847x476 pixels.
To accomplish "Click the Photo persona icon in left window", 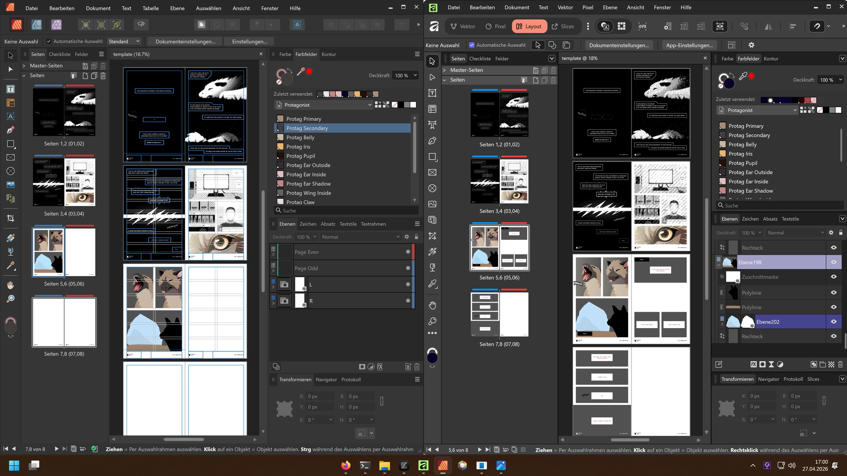I will (x=56, y=25).
